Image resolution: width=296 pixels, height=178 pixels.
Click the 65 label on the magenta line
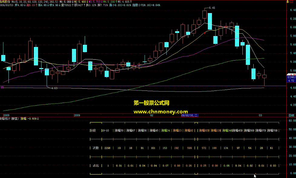[x=2, y=87]
